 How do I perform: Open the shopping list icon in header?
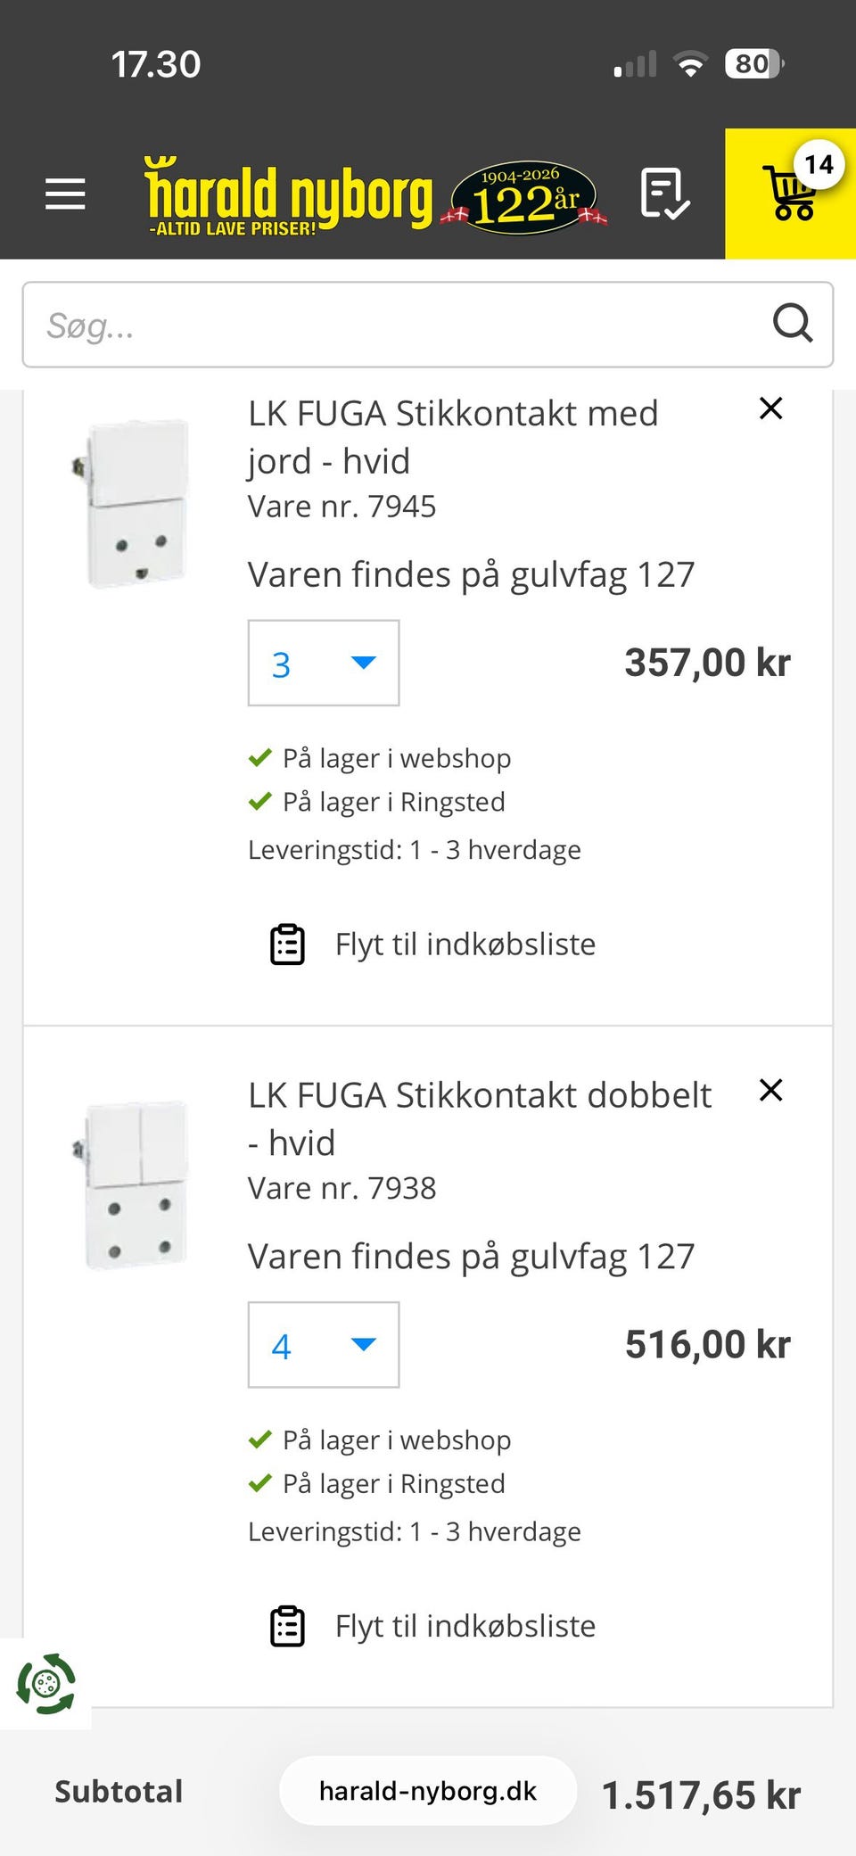click(x=664, y=194)
